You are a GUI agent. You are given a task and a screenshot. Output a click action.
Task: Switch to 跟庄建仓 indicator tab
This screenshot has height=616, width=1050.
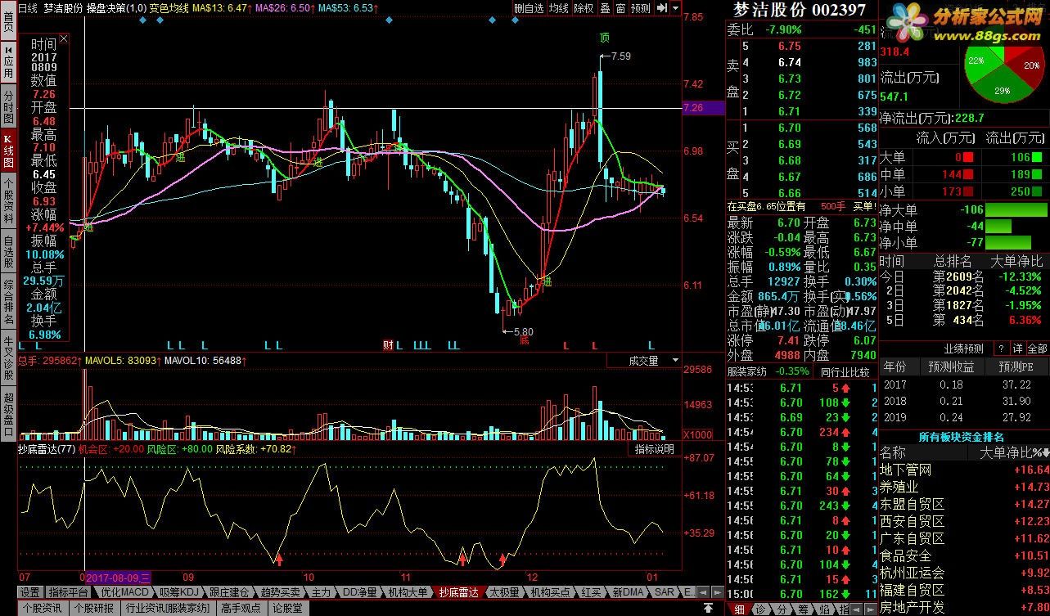(x=228, y=591)
